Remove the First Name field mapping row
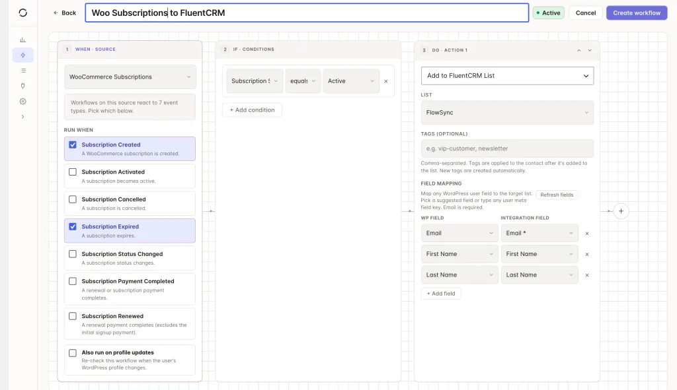Viewport: 677px width, 390px height. [x=587, y=254]
